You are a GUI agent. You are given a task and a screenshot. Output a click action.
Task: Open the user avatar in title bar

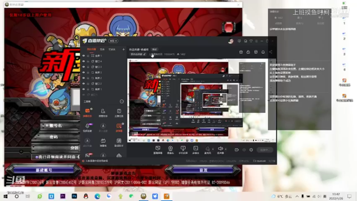(231, 41)
